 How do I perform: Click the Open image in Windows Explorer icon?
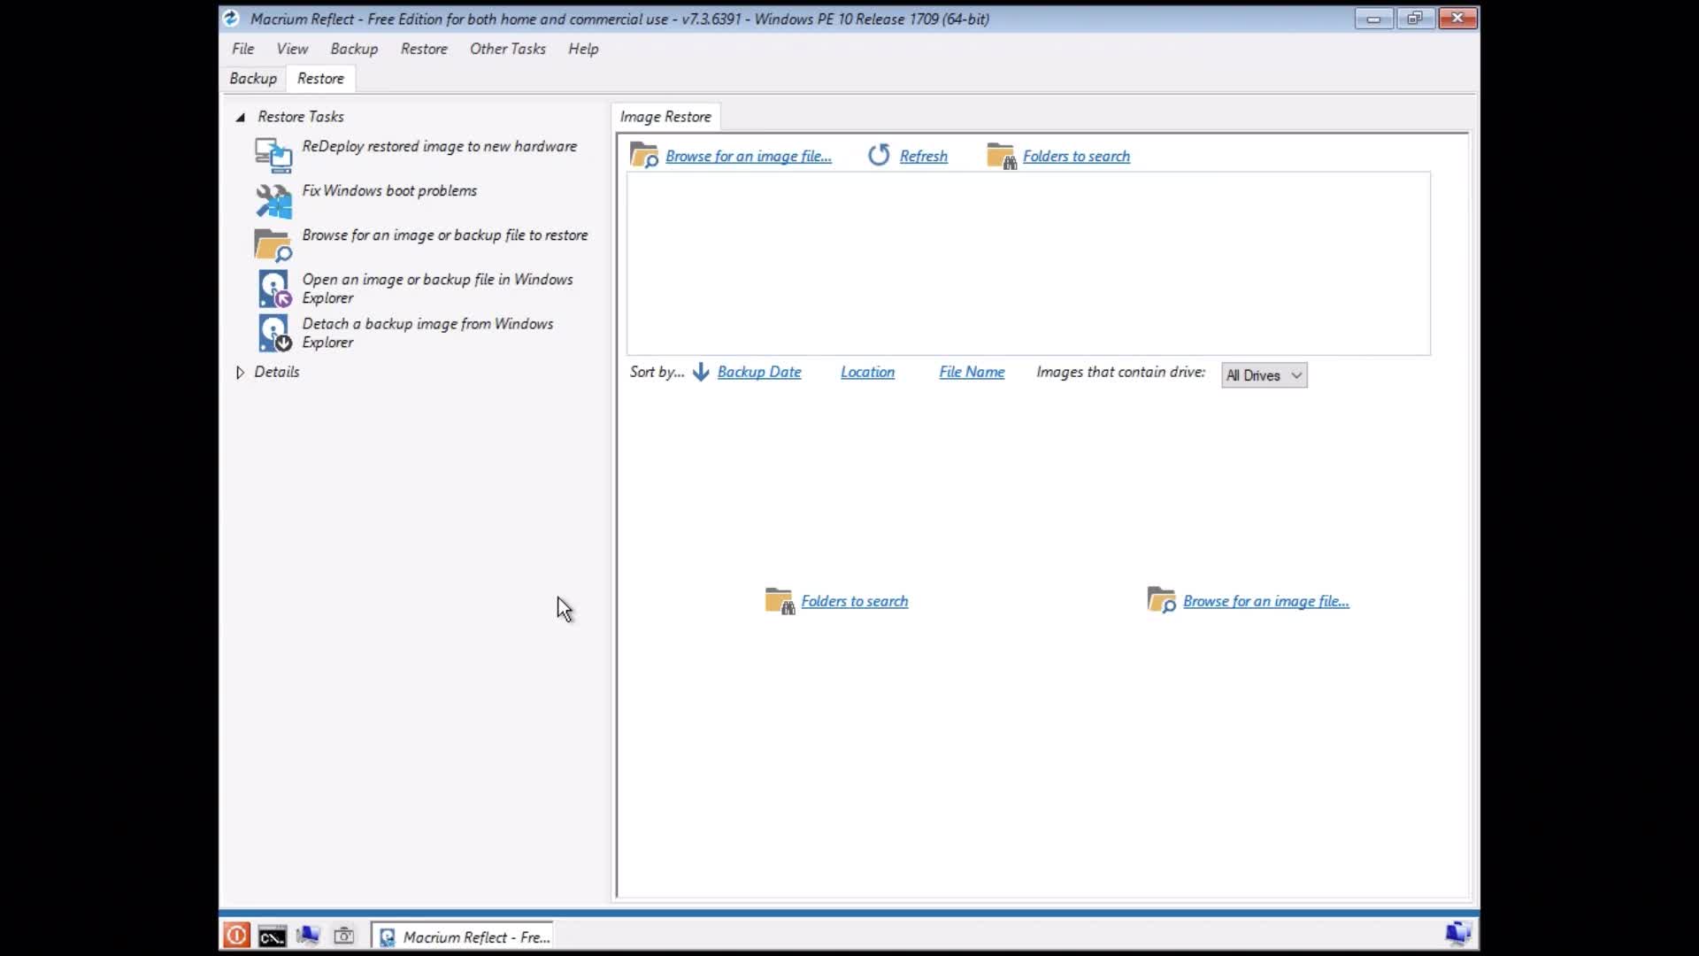pyautogui.click(x=273, y=289)
